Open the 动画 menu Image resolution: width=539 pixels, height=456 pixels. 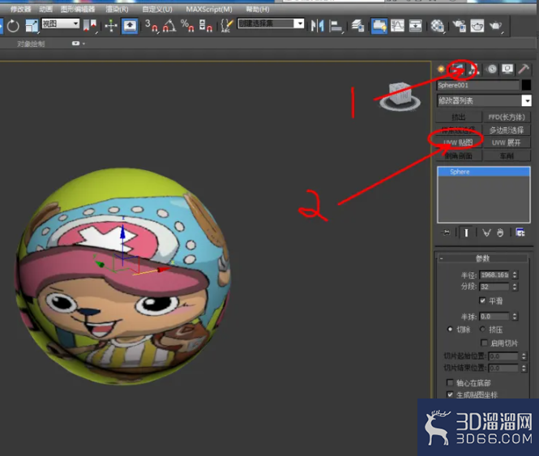point(46,9)
